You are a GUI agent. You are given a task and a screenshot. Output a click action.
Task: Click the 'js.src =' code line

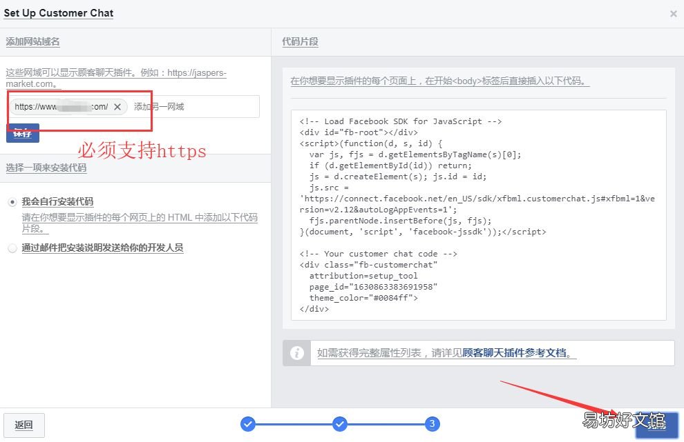pyautogui.click(x=329, y=188)
